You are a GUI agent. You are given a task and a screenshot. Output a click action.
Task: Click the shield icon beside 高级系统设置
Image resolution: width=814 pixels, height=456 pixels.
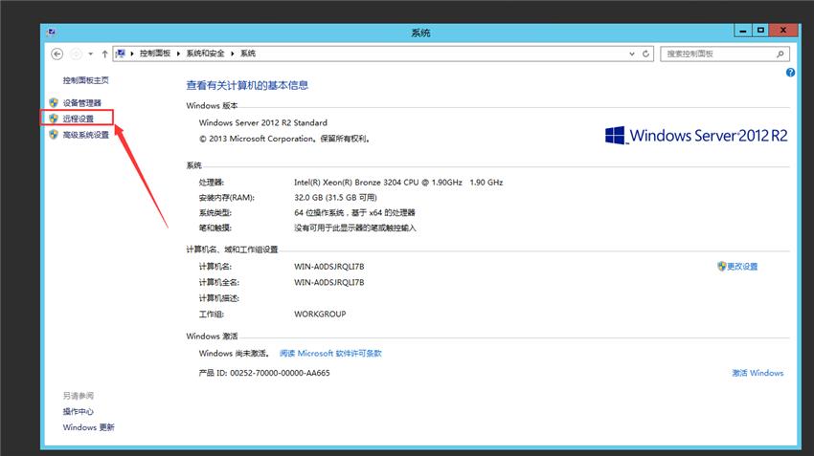[x=54, y=135]
